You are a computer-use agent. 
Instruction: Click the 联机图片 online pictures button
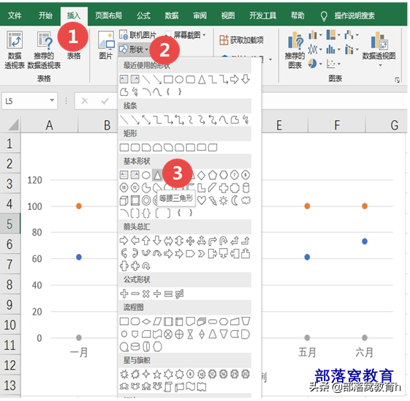137,35
